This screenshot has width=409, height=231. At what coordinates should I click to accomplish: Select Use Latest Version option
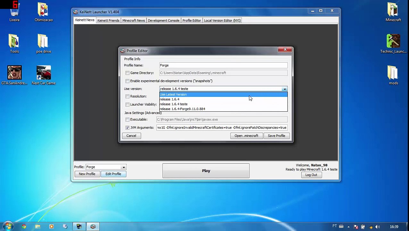[x=223, y=94]
